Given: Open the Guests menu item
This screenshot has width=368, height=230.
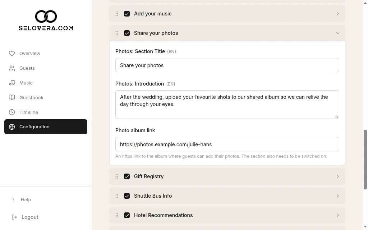Looking at the screenshot, I should coord(46,68).
